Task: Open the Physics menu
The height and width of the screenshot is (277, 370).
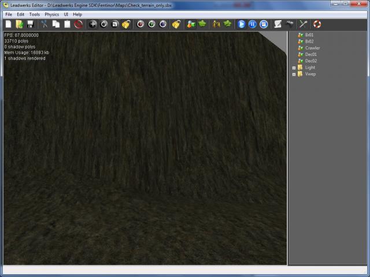Action: click(x=52, y=14)
